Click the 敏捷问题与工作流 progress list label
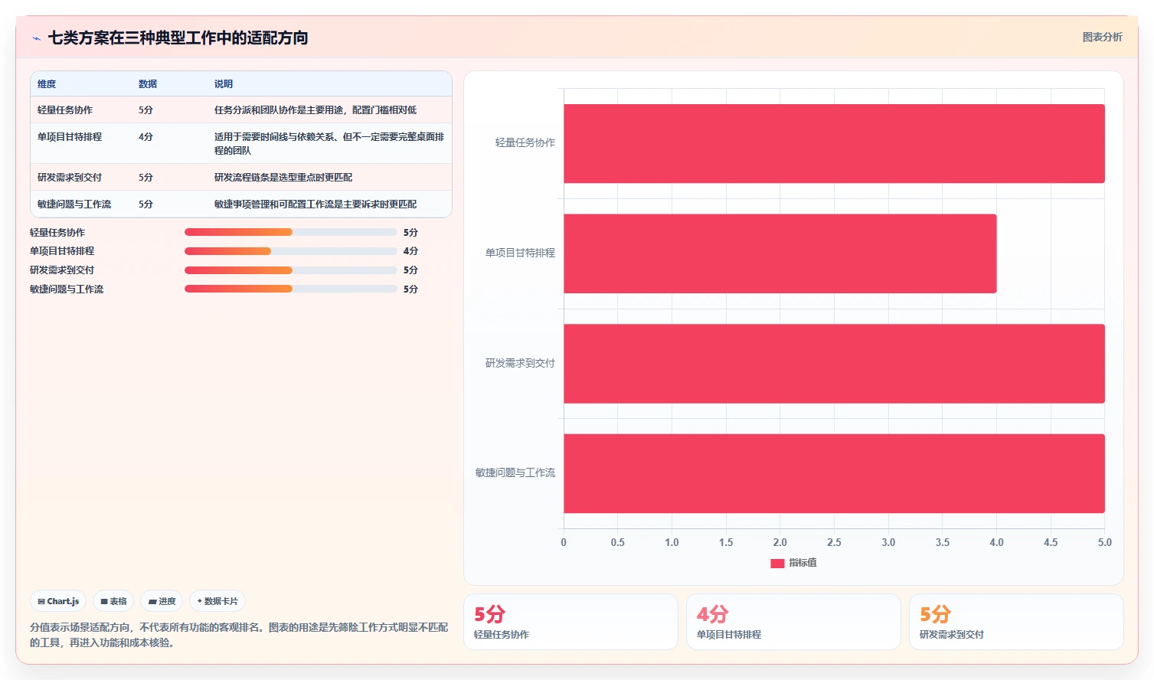1154x680 pixels. click(67, 289)
